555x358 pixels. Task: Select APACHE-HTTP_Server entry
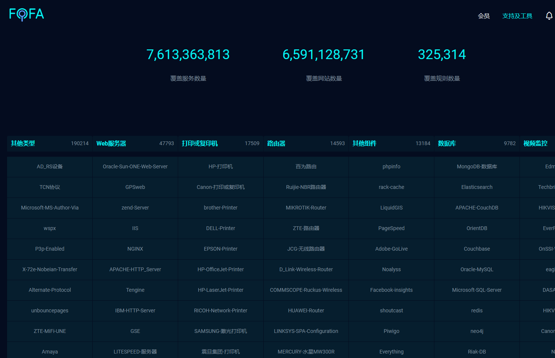point(135,269)
